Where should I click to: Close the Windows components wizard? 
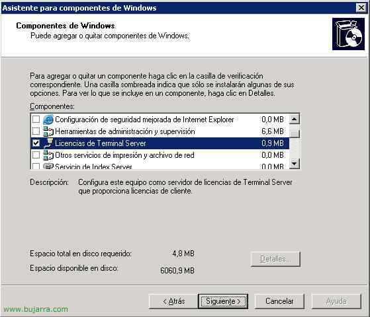tap(361, 8)
